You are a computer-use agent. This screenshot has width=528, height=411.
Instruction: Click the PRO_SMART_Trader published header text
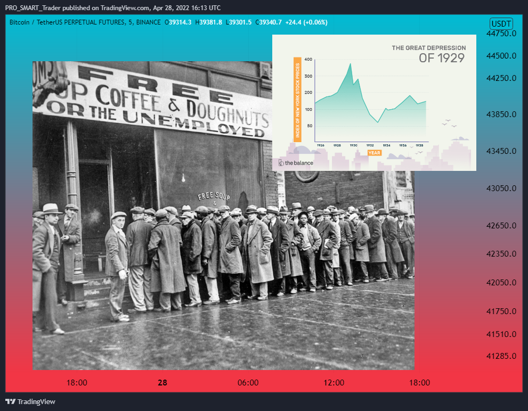tap(113, 8)
